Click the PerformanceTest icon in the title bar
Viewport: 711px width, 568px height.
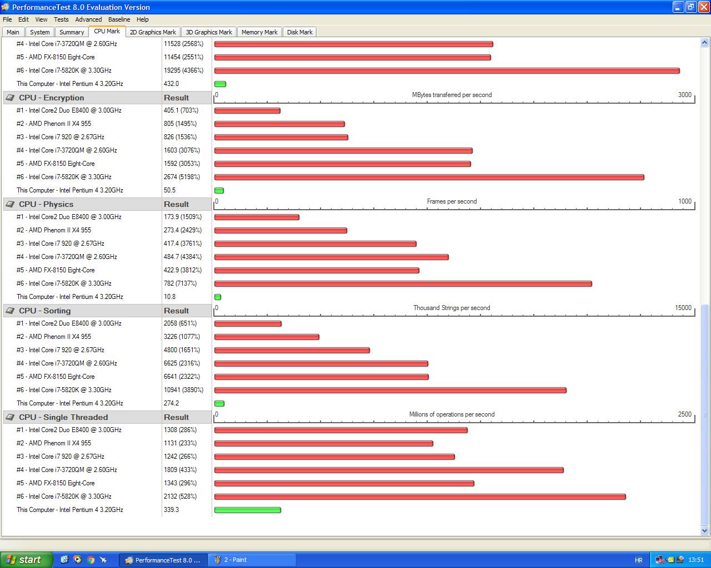pyautogui.click(x=6, y=7)
